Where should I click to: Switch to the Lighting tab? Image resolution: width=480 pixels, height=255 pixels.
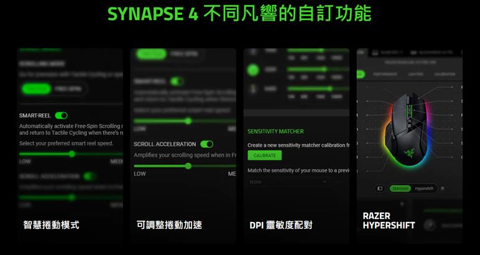(415, 74)
